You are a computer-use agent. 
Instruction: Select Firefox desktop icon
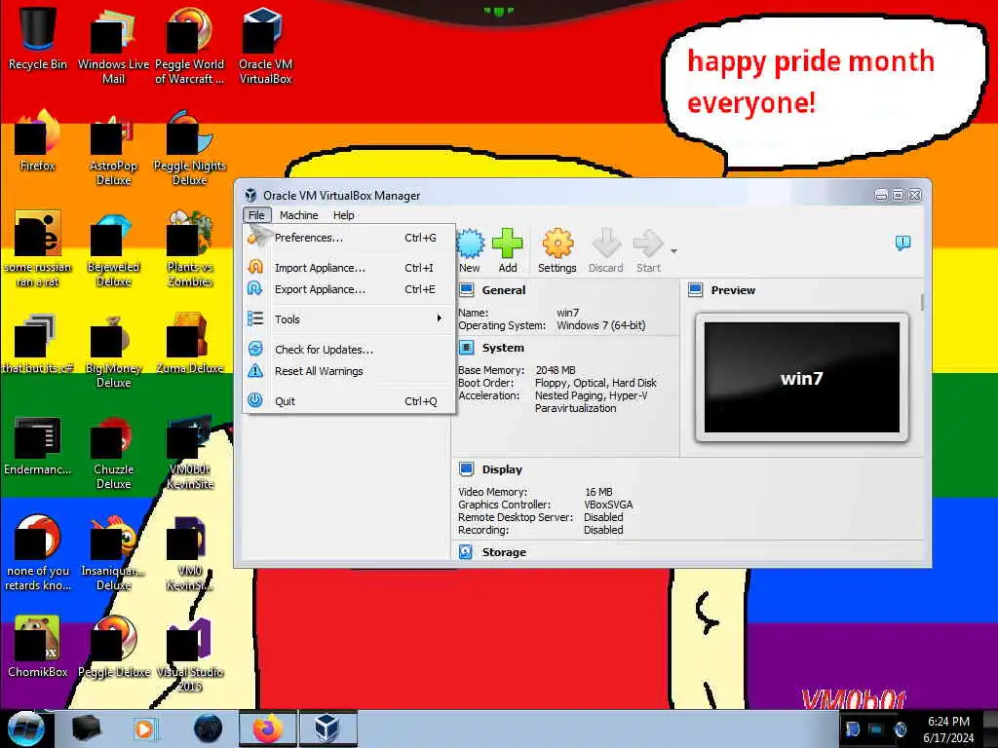pos(38,141)
